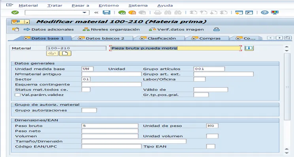Click the Create shortcut icon

(x=249, y=13)
